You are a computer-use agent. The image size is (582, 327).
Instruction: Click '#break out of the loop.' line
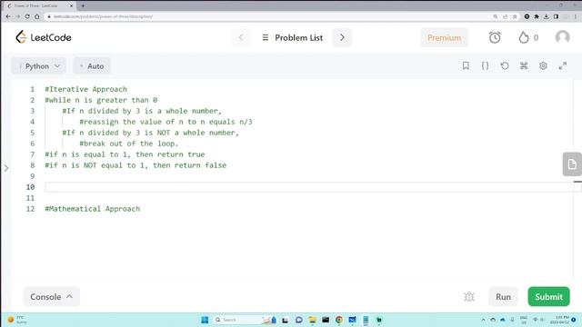129,144
